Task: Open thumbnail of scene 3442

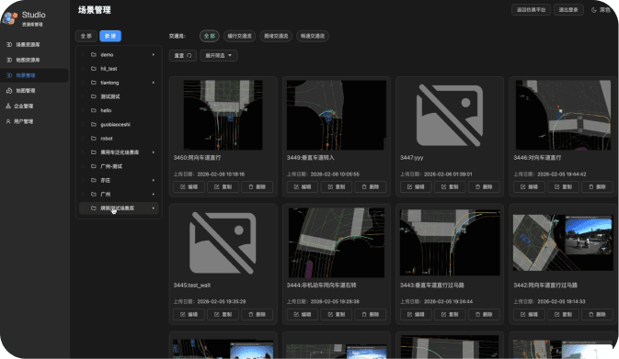Action: coord(563,242)
